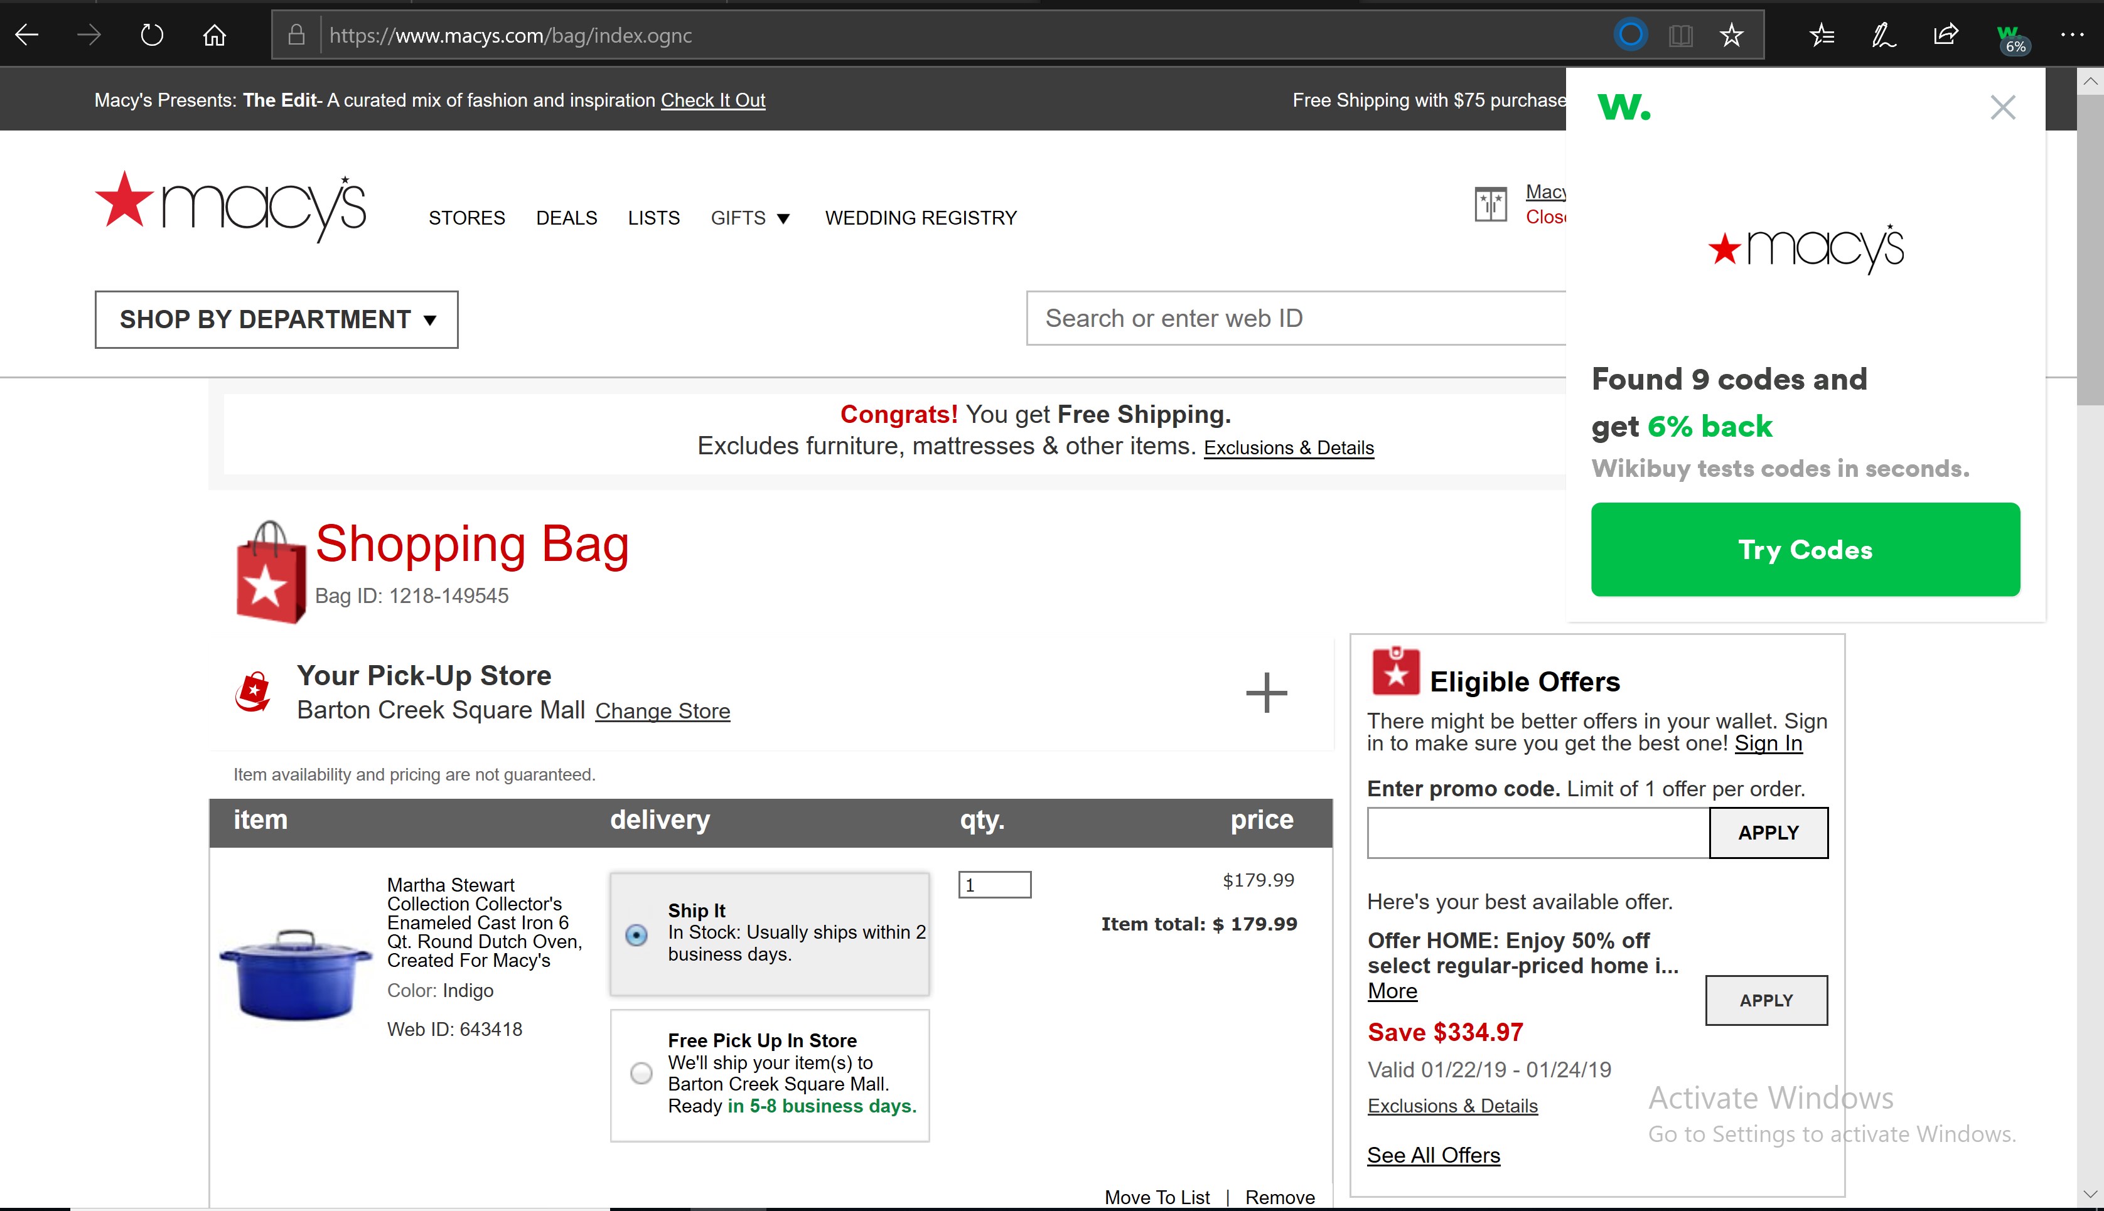The image size is (2104, 1211).
Task: Click the scrollbar down arrow
Action: pos(2090,1193)
